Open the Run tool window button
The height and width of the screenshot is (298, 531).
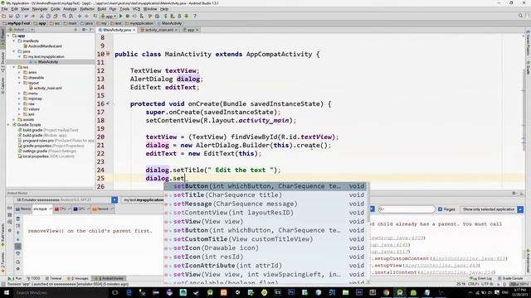coord(15,278)
